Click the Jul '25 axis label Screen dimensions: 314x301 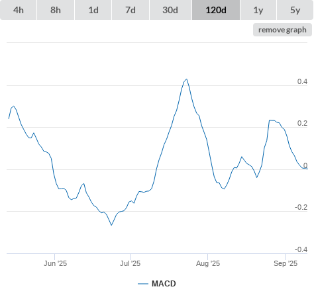pyautogui.click(x=130, y=263)
